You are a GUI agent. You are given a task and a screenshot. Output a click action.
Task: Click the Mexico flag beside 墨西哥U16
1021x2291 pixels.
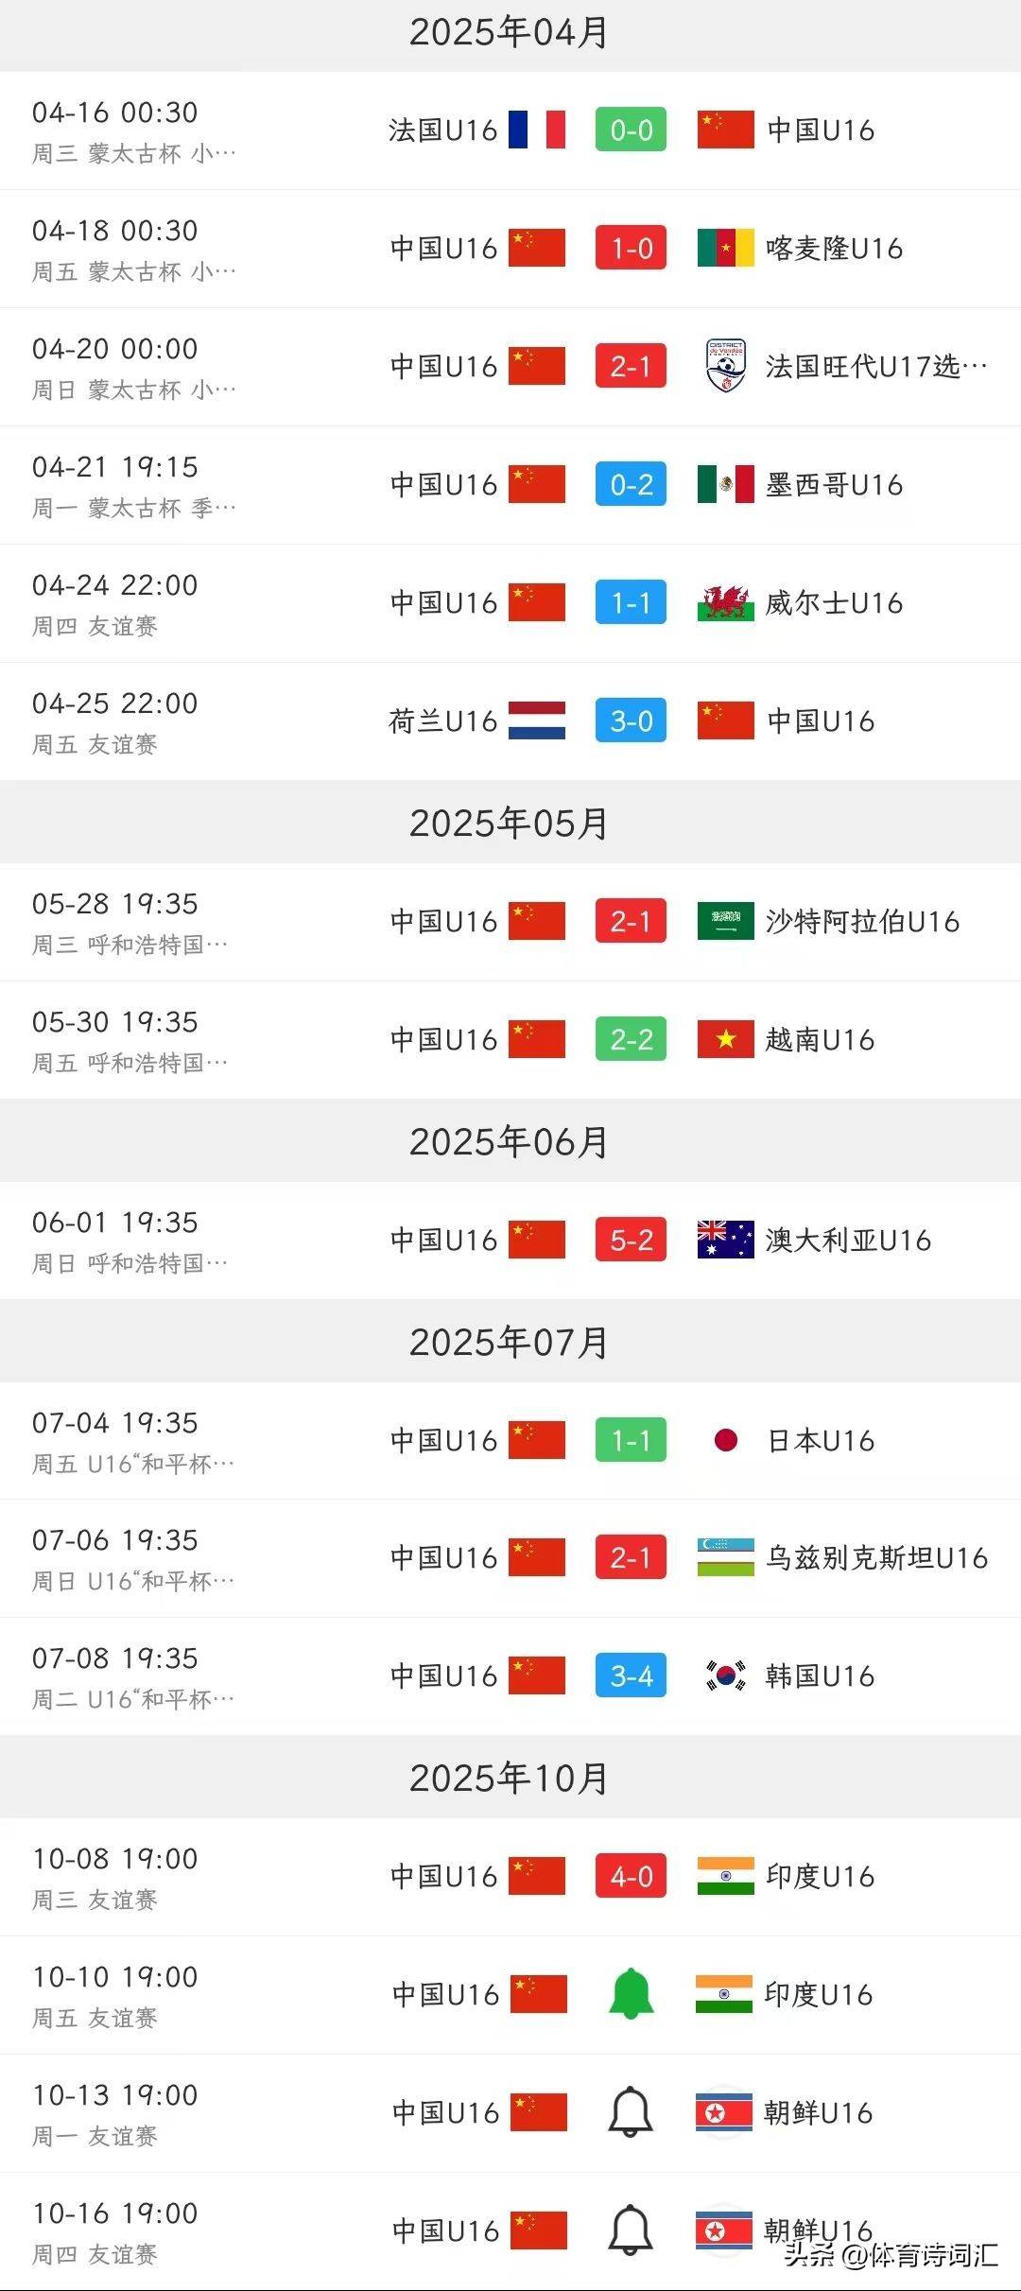click(x=725, y=484)
